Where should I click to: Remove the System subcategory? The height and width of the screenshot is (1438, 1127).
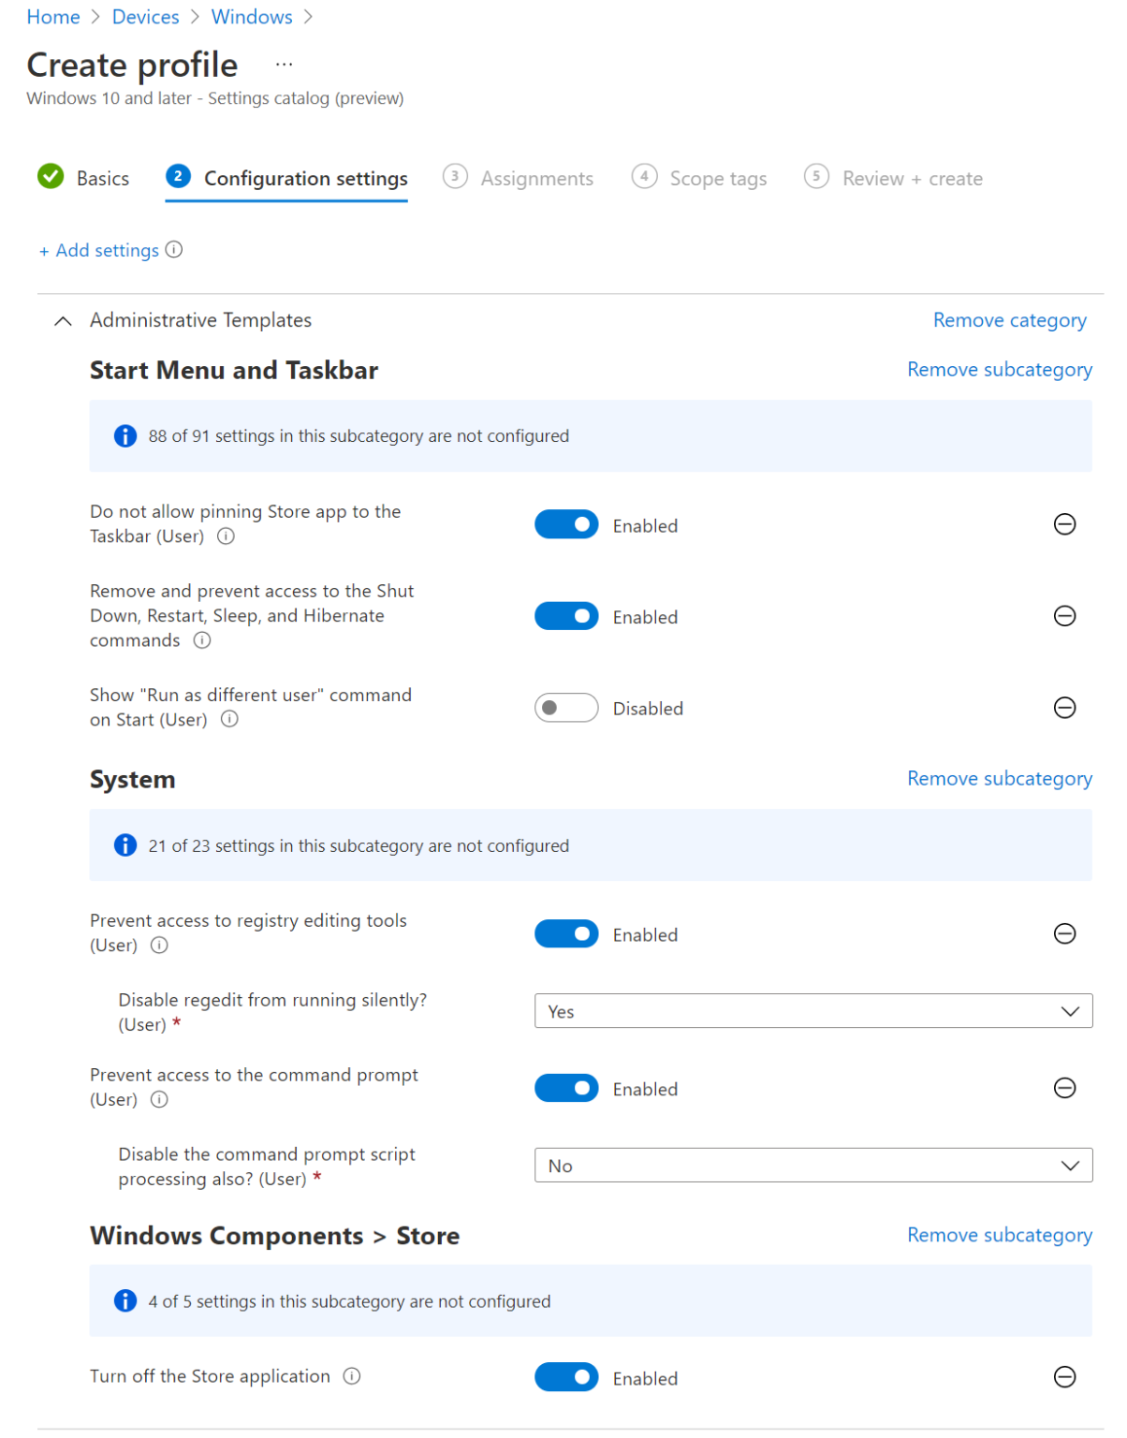click(x=1000, y=779)
